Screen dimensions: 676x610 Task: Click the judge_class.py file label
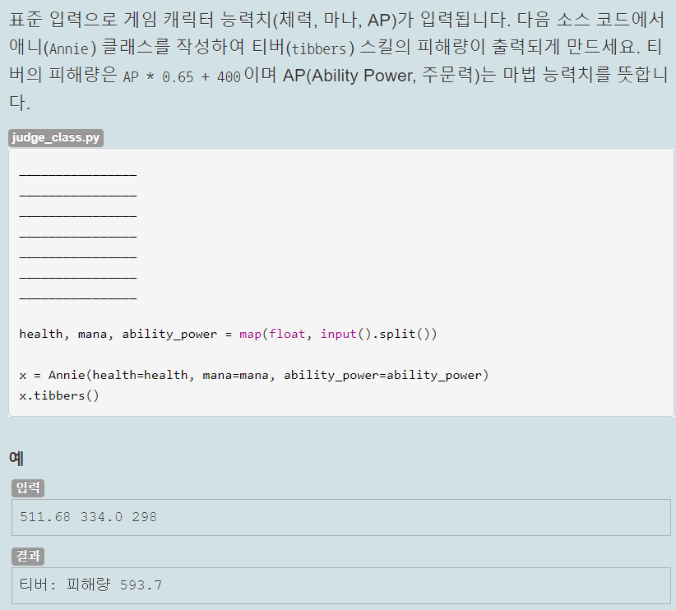[56, 138]
